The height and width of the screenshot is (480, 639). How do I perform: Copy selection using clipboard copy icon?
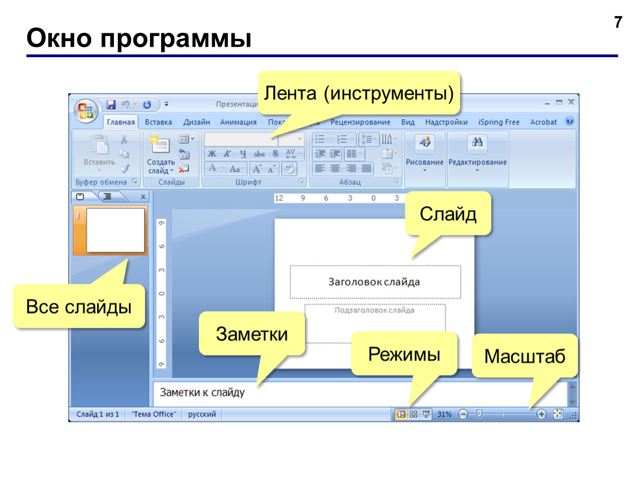click(x=124, y=154)
